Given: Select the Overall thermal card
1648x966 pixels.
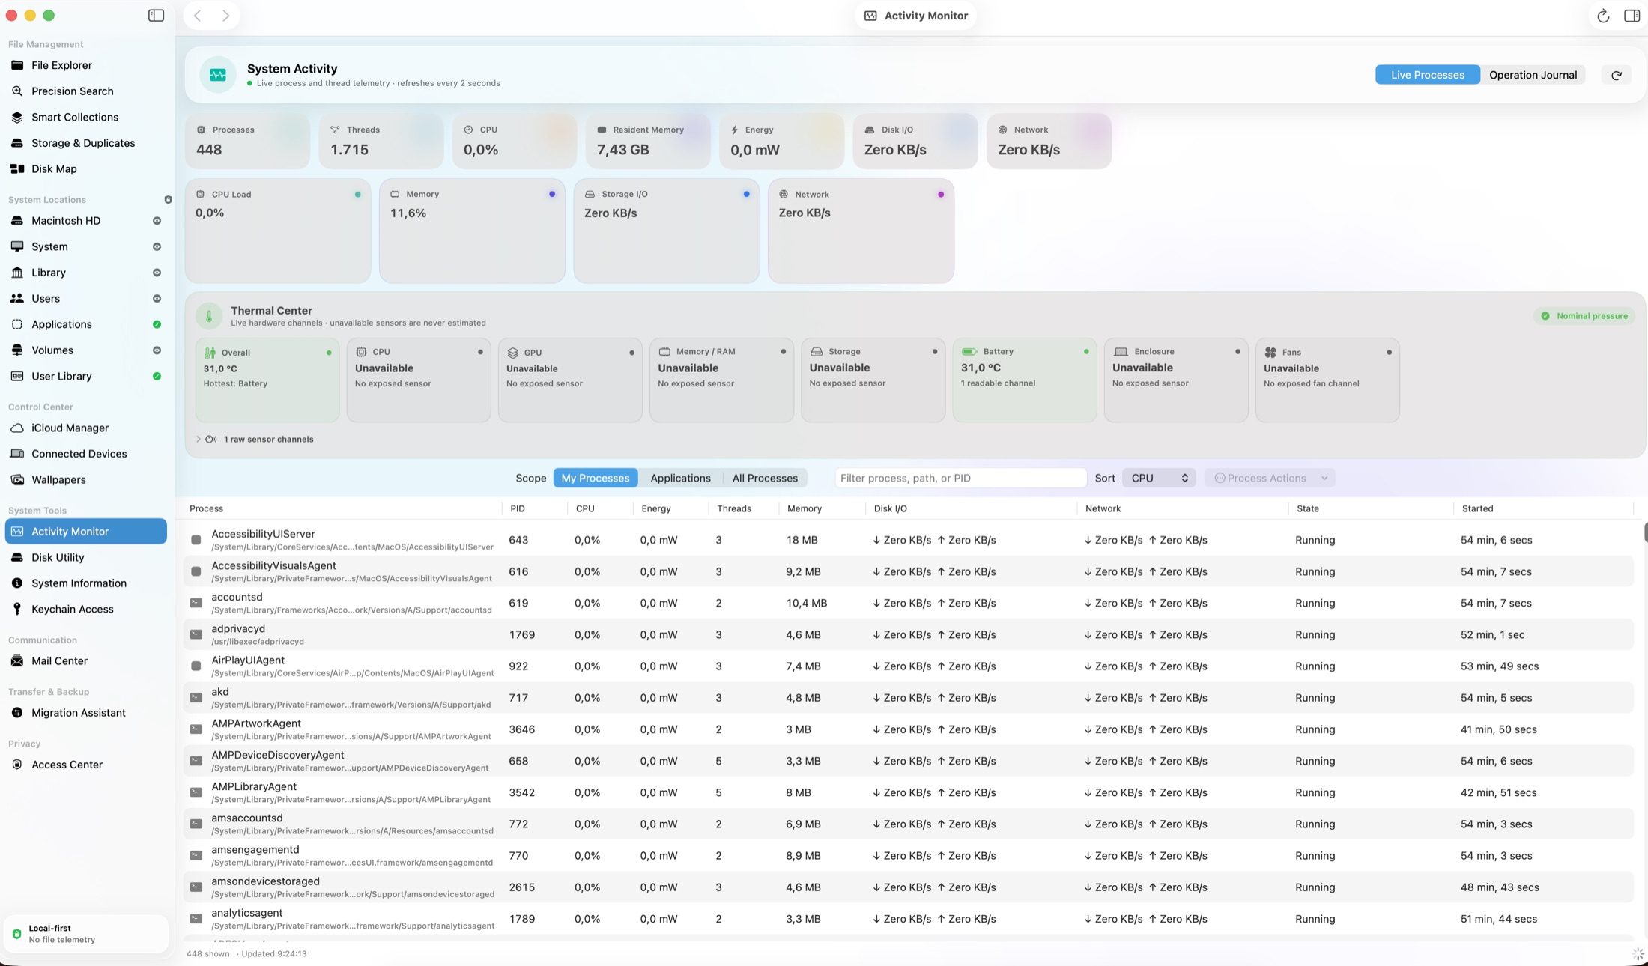Looking at the screenshot, I should pos(267,380).
